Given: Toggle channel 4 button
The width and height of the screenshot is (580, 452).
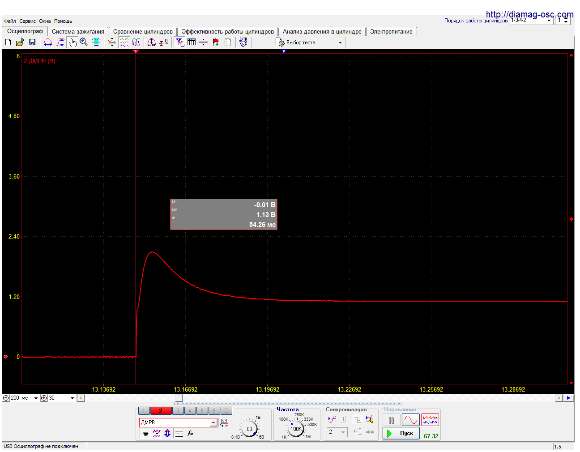Looking at the screenshot, I should (190, 411).
